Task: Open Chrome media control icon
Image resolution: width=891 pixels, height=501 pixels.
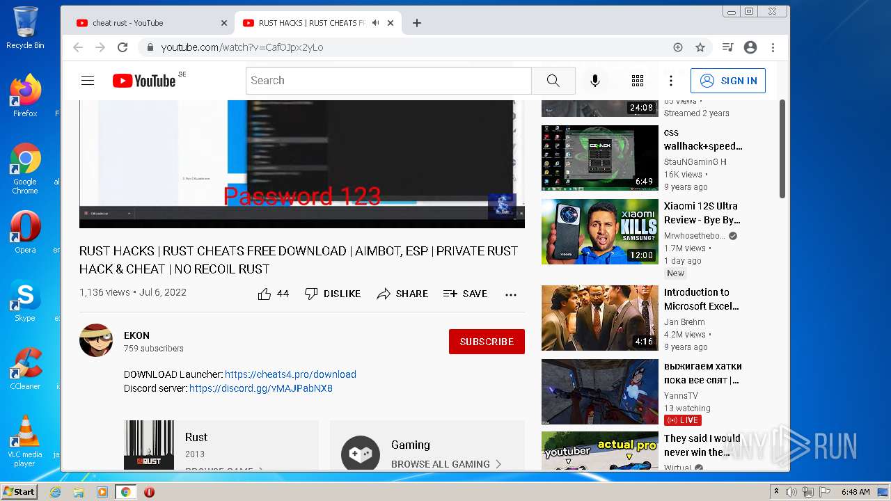Action: (x=727, y=47)
